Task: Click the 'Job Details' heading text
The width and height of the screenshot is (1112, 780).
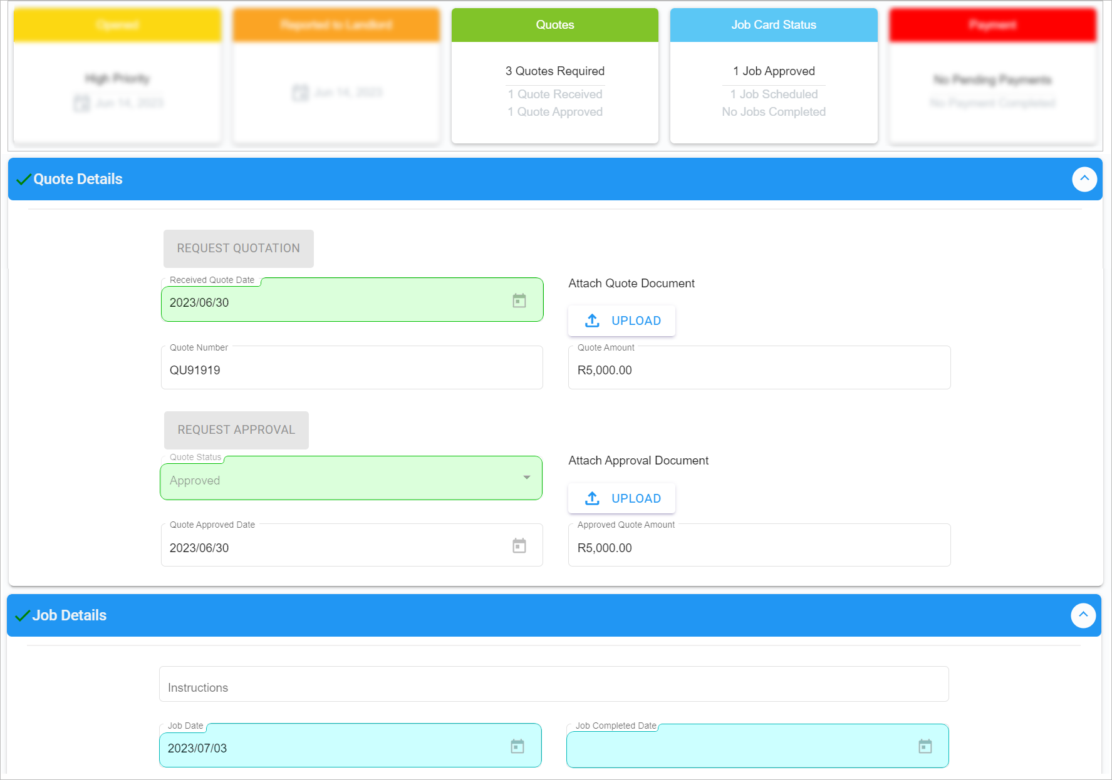Action: [x=70, y=615]
